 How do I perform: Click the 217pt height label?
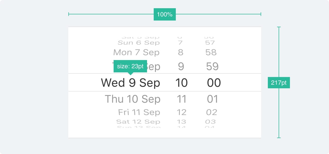pos(279,83)
